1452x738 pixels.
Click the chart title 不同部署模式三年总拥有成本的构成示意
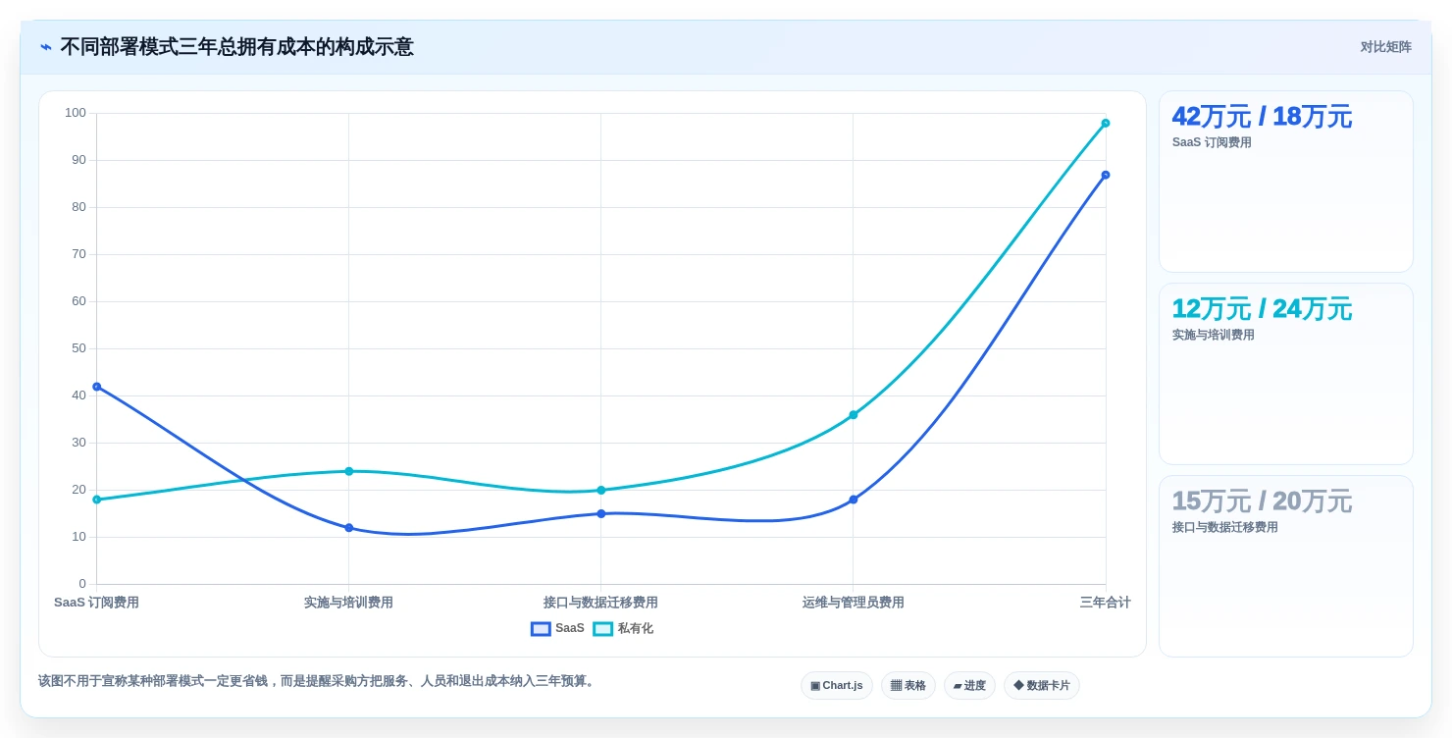(x=236, y=47)
